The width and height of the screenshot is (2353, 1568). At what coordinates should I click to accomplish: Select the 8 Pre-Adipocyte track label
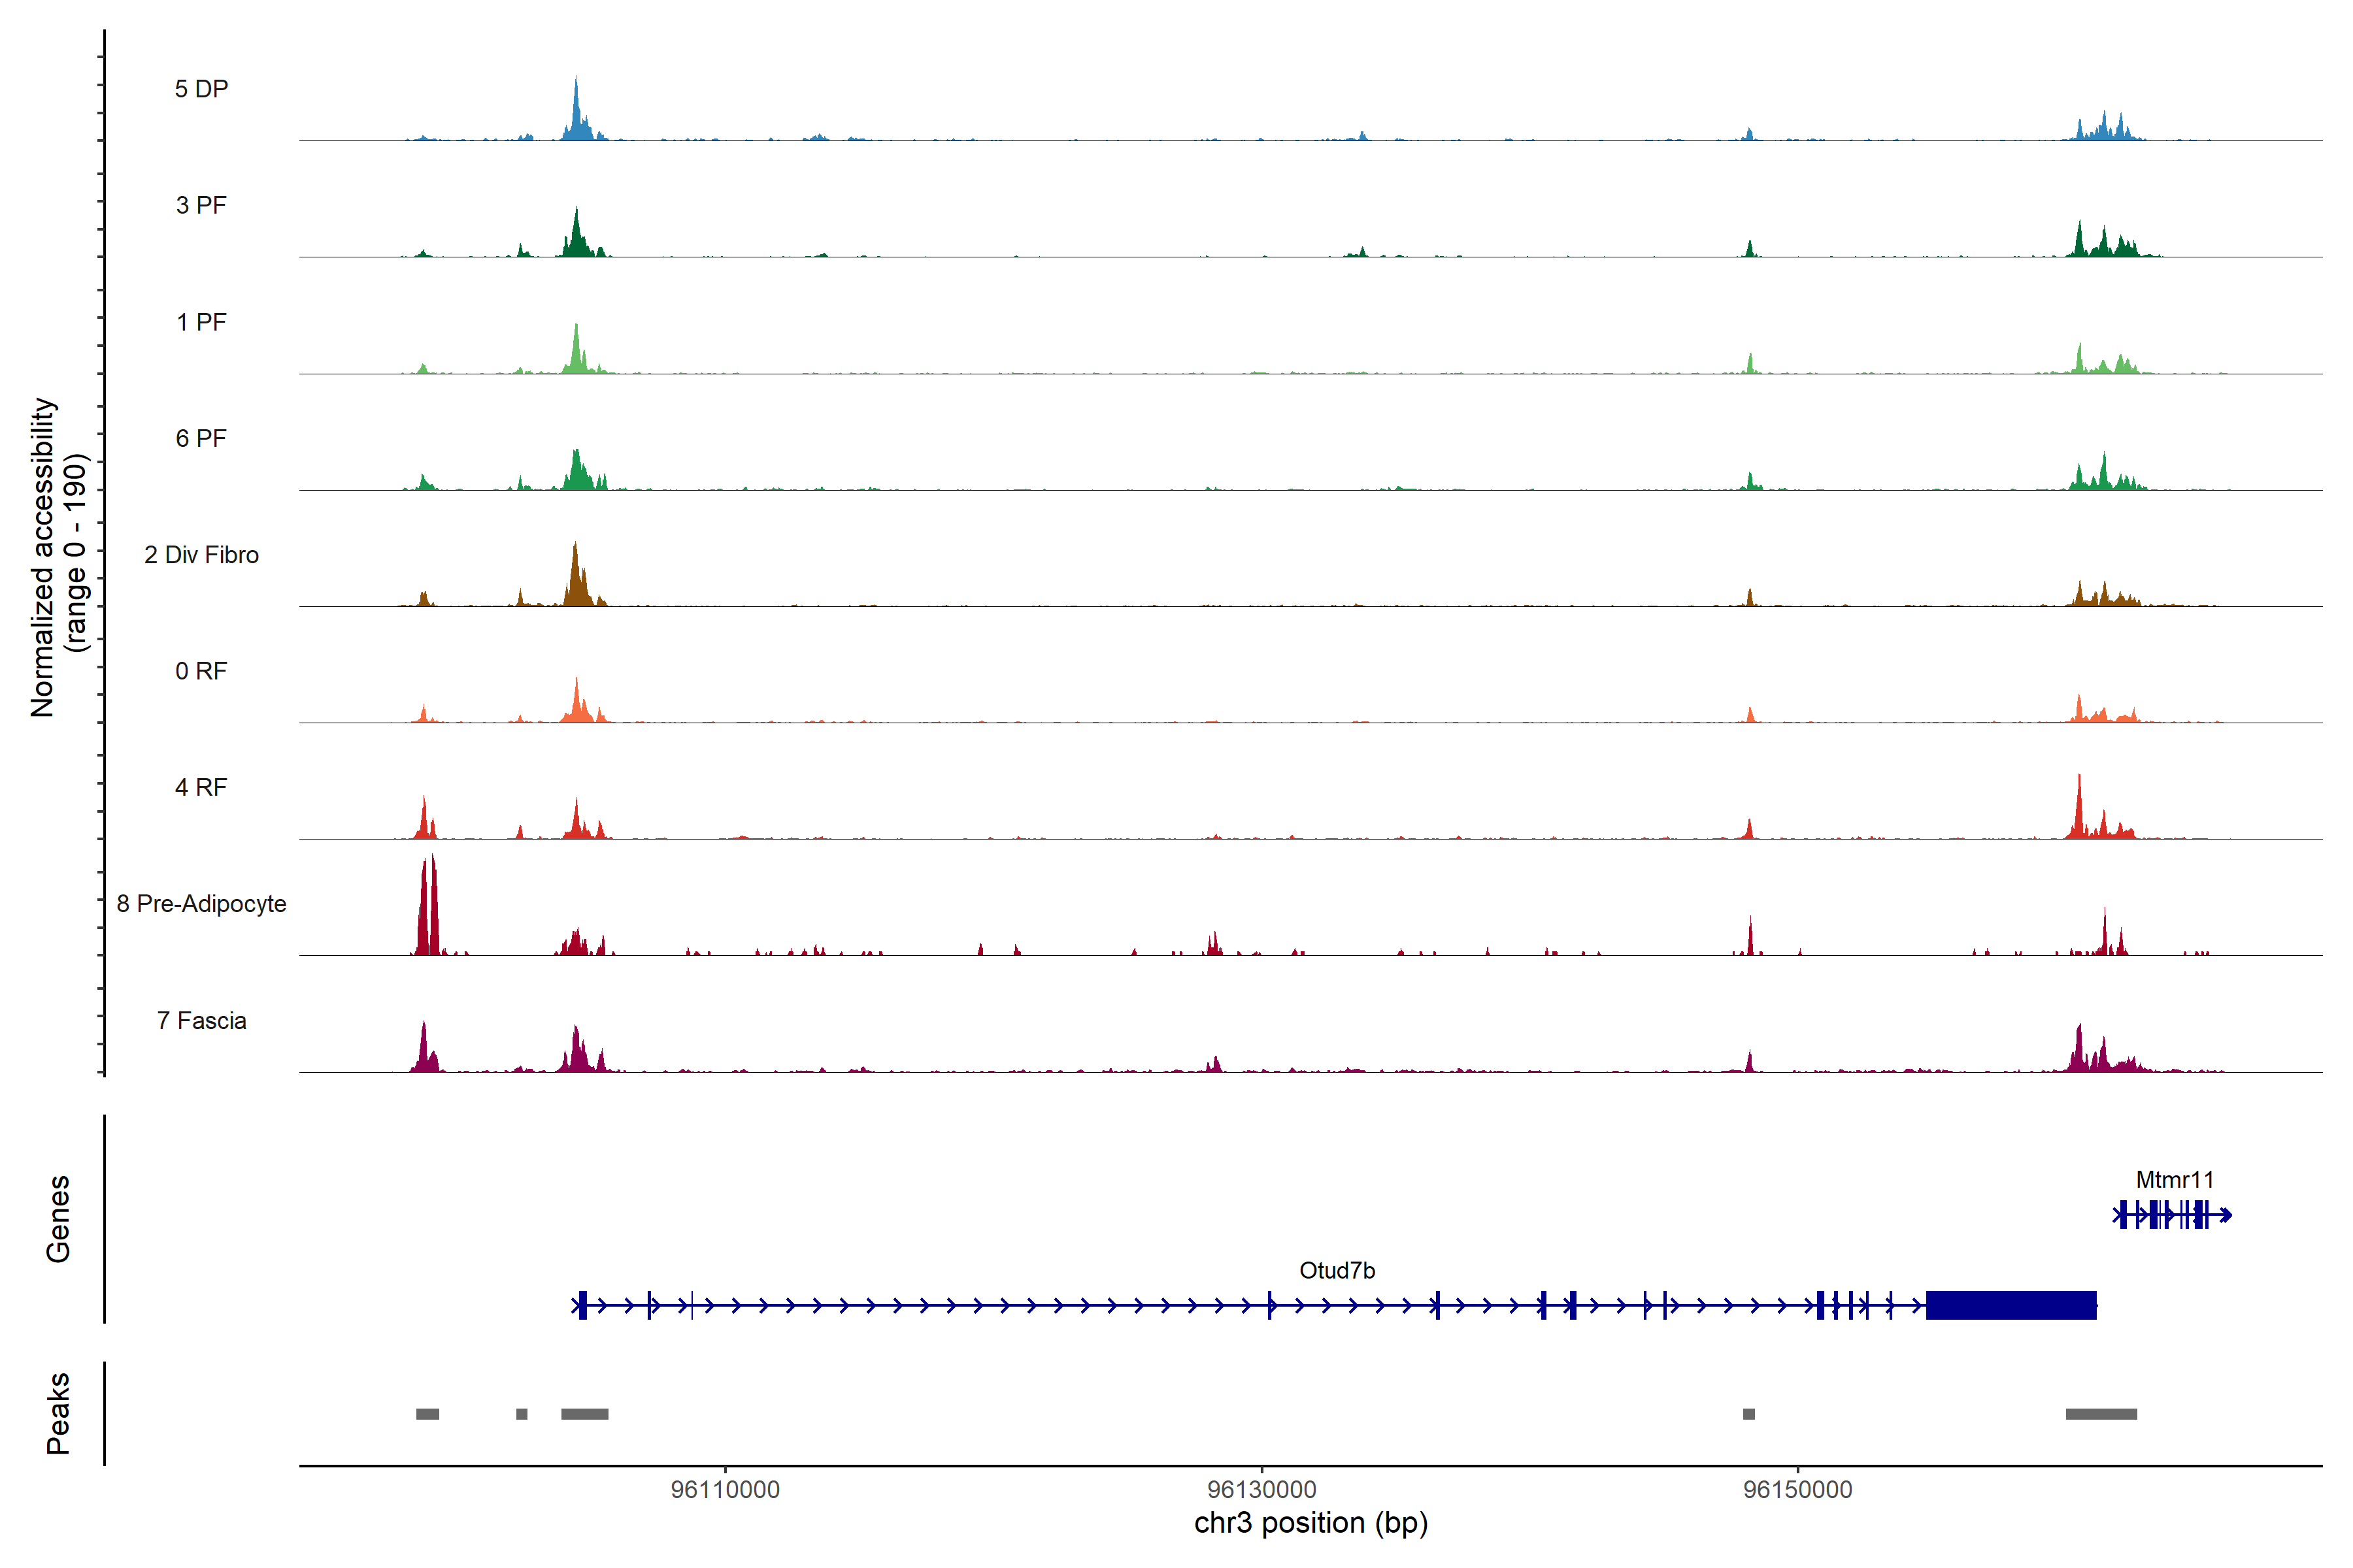pyautogui.click(x=201, y=904)
